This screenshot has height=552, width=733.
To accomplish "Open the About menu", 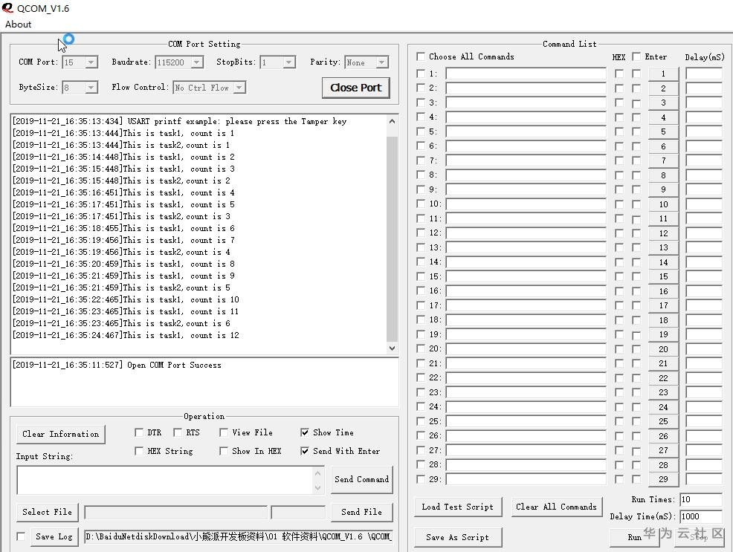I will tap(19, 25).
